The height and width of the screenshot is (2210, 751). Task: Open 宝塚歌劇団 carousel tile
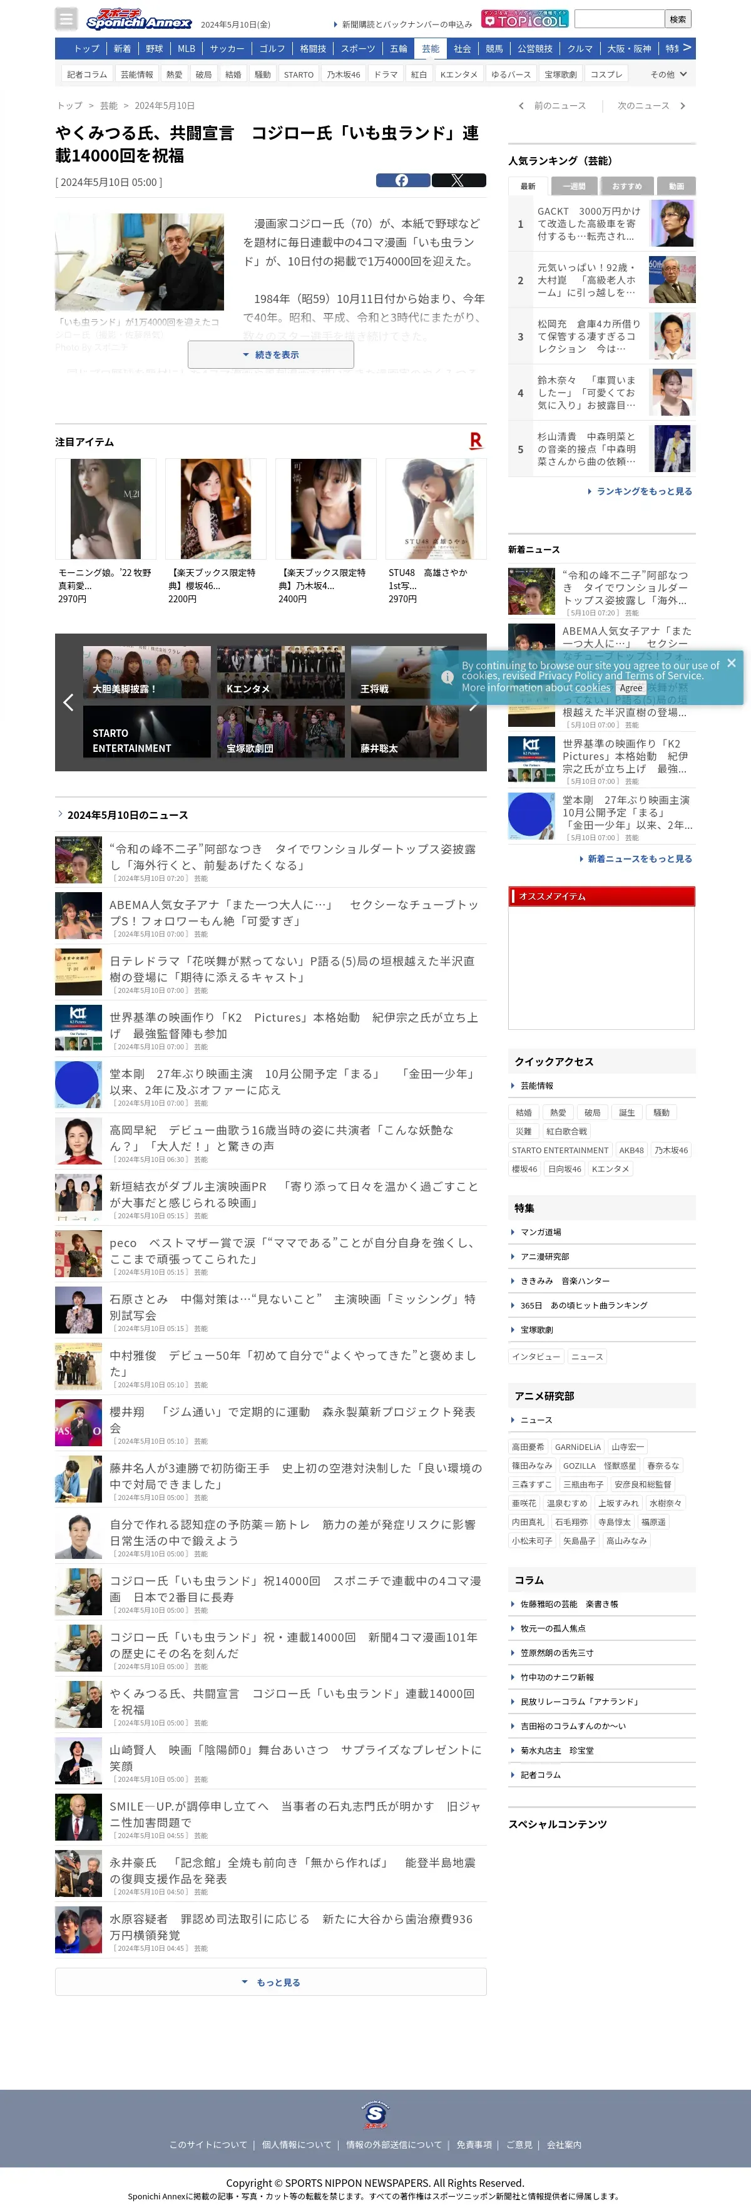(280, 731)
